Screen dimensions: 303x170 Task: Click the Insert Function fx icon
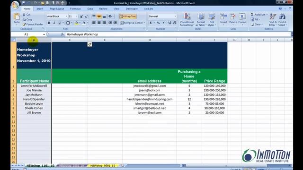pos(62,34)
